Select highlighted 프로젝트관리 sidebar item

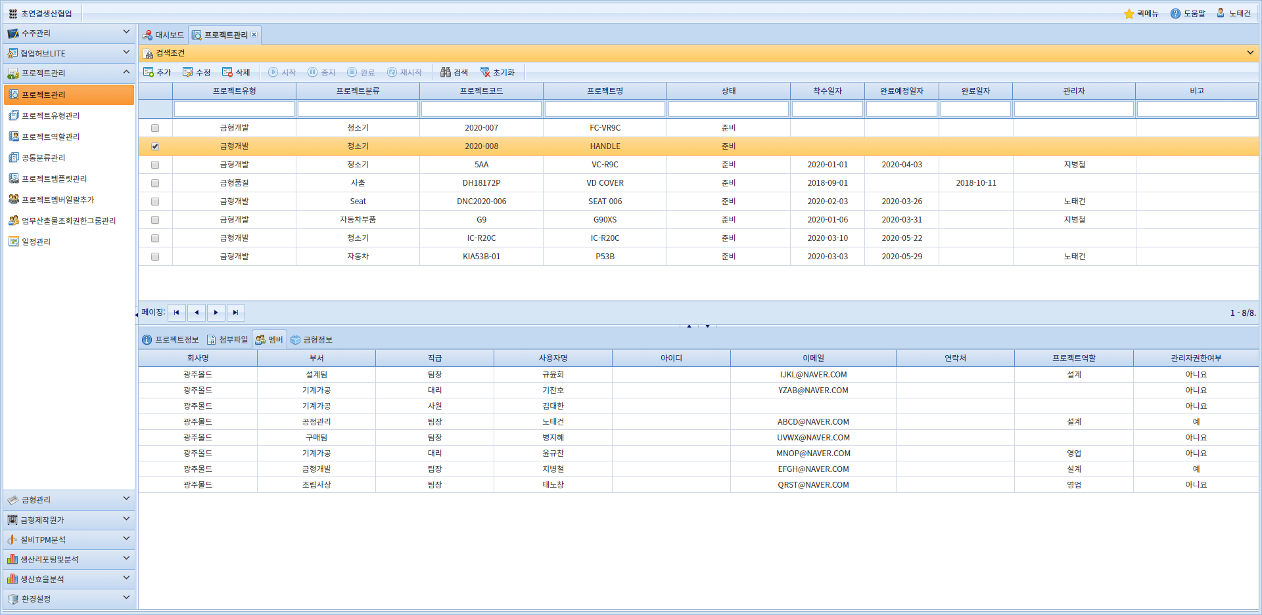click(x=69, y=95)
